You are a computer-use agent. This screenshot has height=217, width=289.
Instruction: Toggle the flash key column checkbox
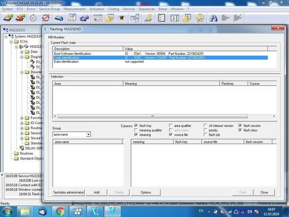click(x=136, y=125)
